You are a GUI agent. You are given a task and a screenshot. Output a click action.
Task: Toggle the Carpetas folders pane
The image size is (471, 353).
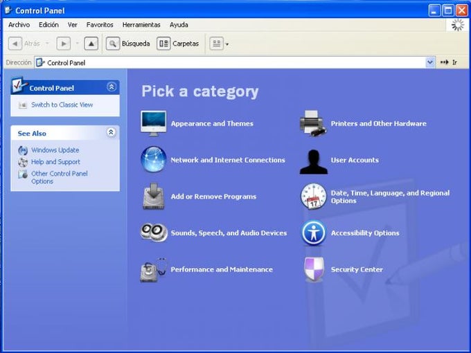point(178,44)
